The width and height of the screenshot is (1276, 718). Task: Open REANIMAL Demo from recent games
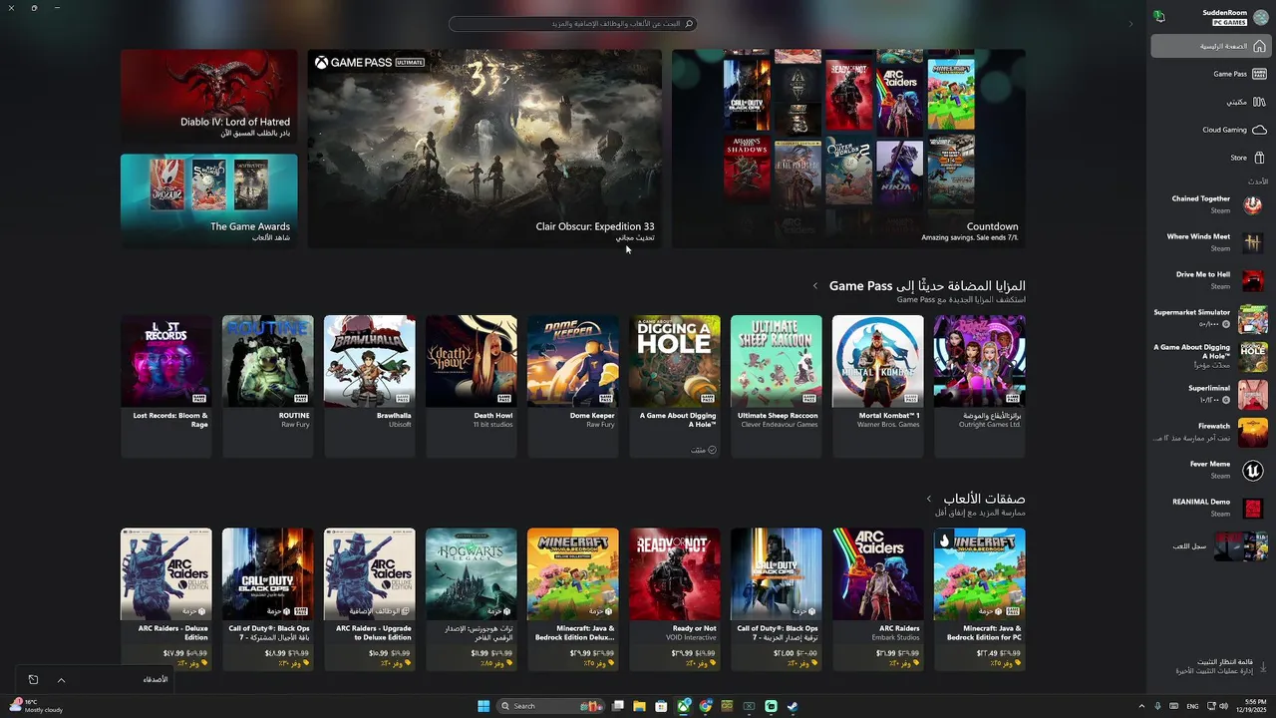tap(1210, 508)
